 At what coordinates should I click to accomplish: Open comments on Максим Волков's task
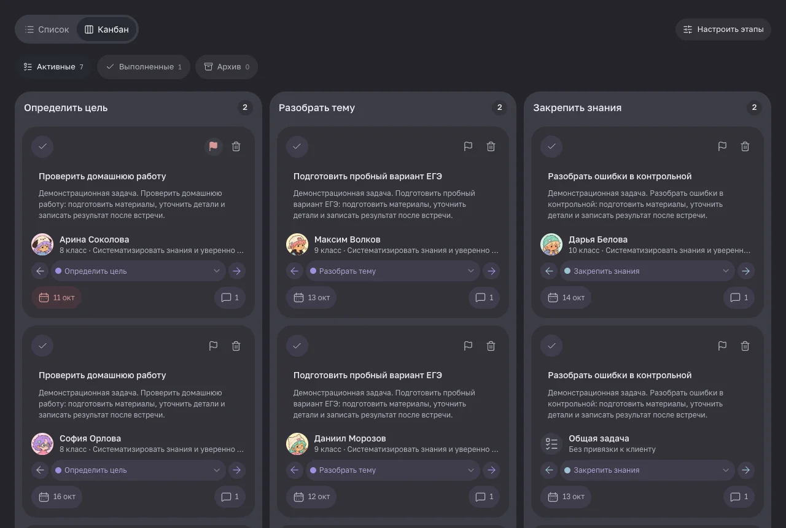click(x=484, y=298)
